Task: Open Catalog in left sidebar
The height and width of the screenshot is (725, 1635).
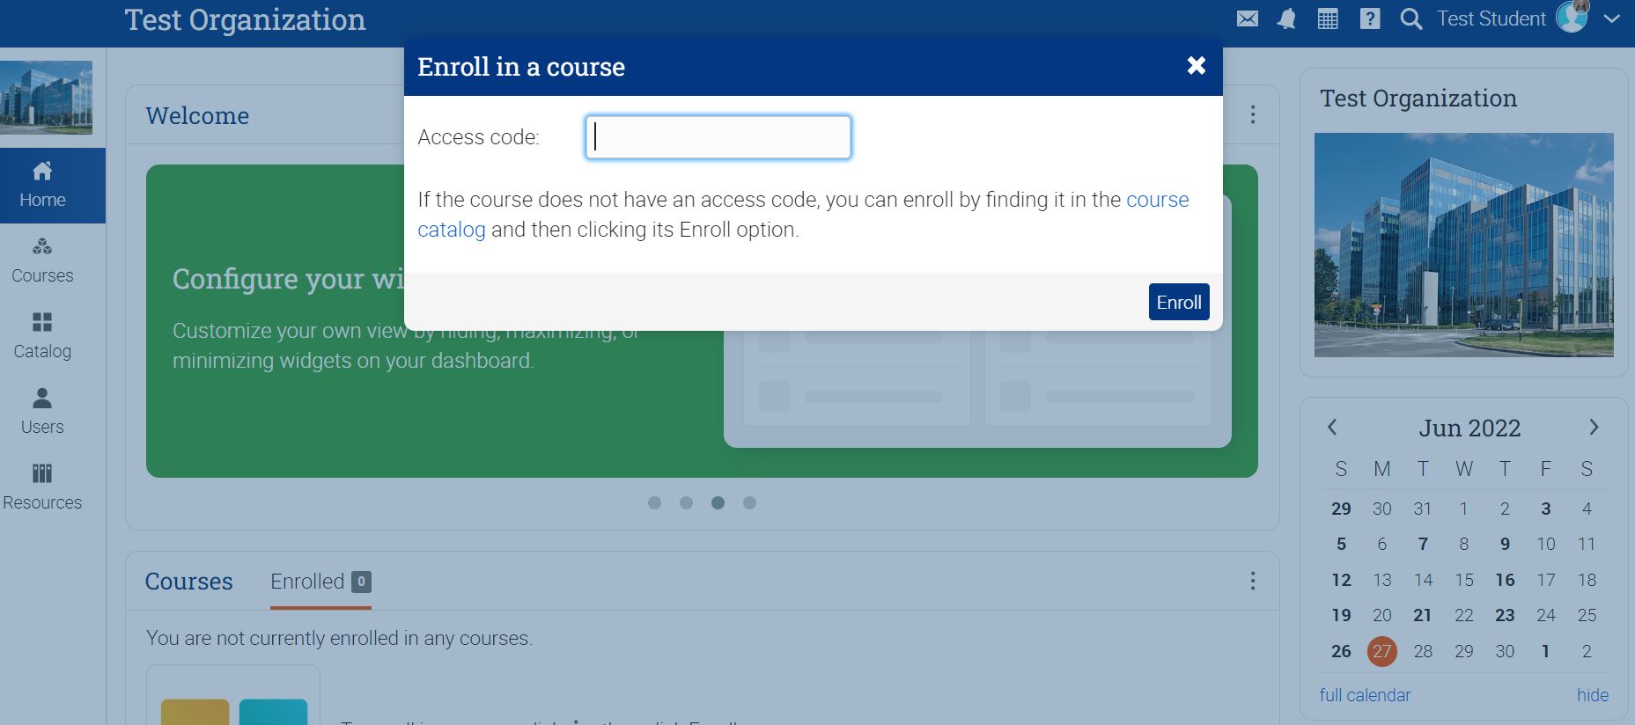Action: point(42,336)
